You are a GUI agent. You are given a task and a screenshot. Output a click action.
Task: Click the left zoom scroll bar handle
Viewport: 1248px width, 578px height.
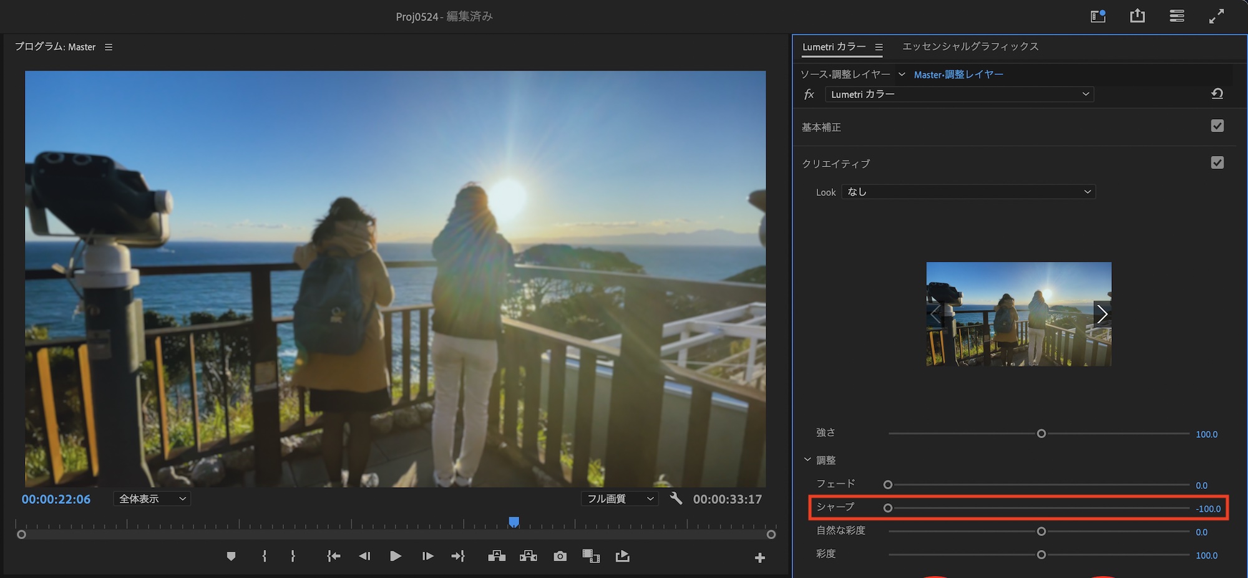pos(21,534)
